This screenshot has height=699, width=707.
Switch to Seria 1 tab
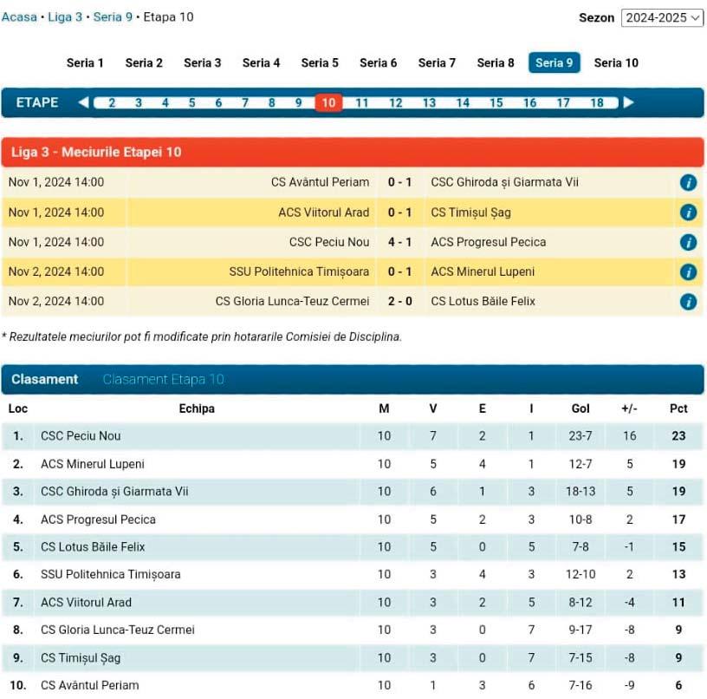(85, 62)
